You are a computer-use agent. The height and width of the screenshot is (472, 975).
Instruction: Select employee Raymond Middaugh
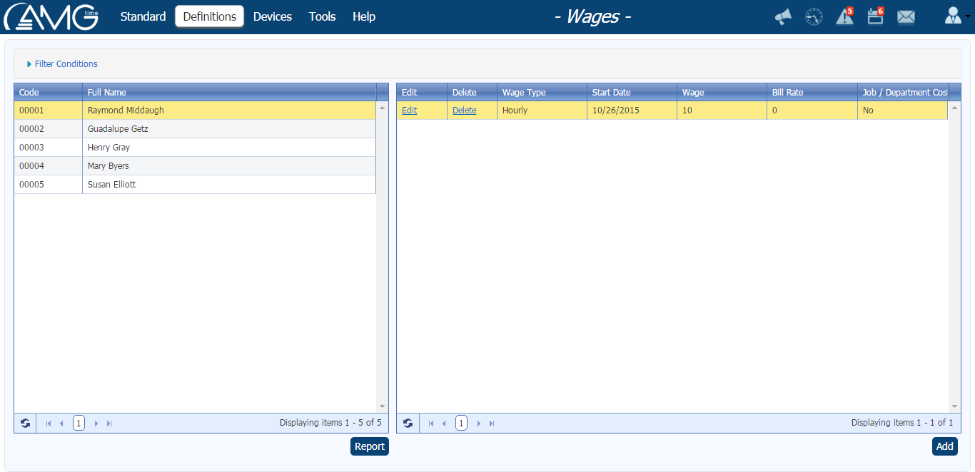pos(195,111)
